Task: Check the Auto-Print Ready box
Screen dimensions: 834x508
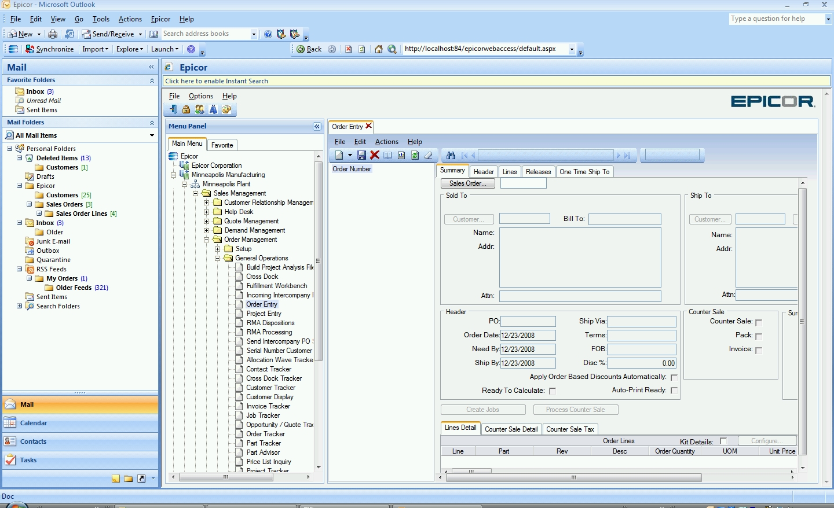Action: click(x=674, y=391)
